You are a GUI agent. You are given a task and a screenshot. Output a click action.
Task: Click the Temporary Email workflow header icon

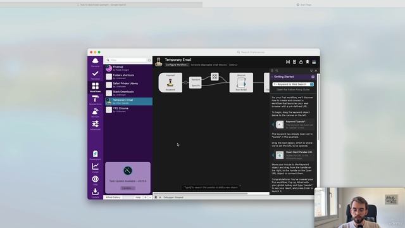click(x=159, y=62)
